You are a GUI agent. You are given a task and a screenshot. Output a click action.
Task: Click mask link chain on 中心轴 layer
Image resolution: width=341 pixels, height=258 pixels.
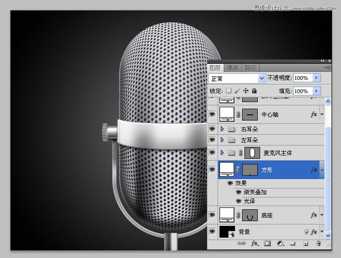point(238,114)
